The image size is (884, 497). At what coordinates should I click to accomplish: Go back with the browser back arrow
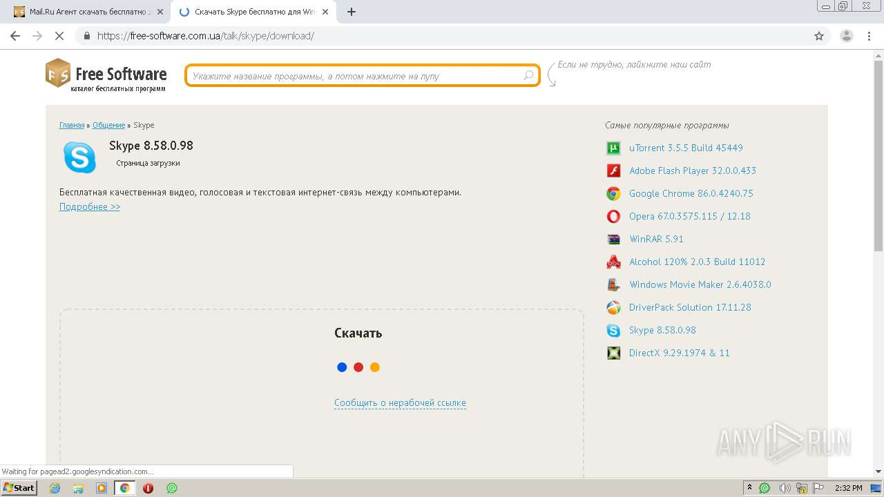tap(15, 36)
